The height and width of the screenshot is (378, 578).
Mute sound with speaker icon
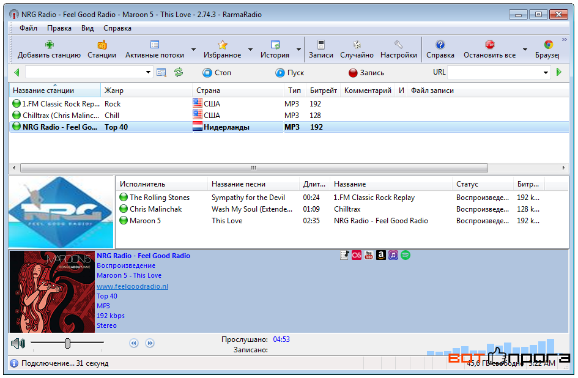point(18,344)
